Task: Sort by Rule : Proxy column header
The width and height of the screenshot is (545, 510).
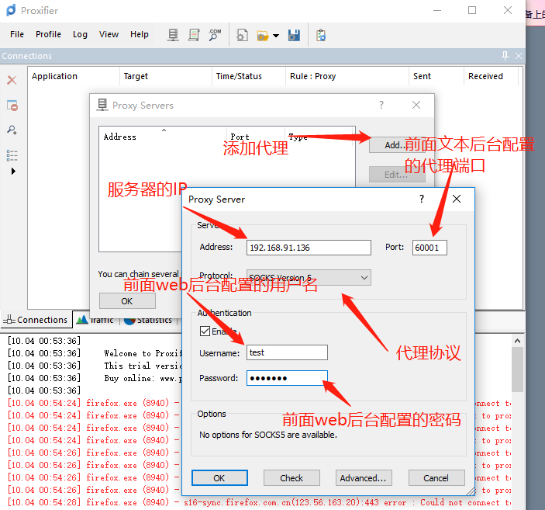Action: click(x=347, y=76)
